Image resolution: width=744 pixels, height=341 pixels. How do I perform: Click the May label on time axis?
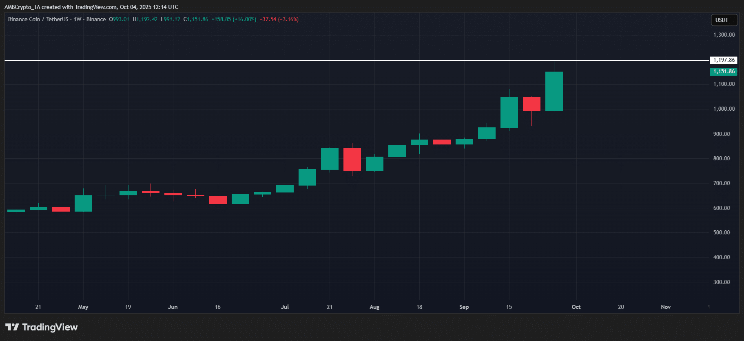pos(83,307)
